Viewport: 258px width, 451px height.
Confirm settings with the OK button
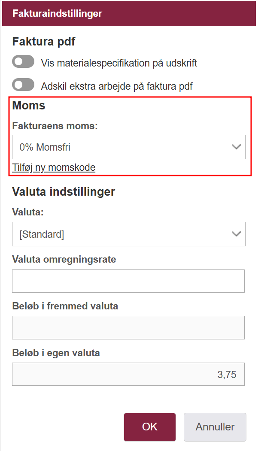pyautogui.click(x=150, y=427)
